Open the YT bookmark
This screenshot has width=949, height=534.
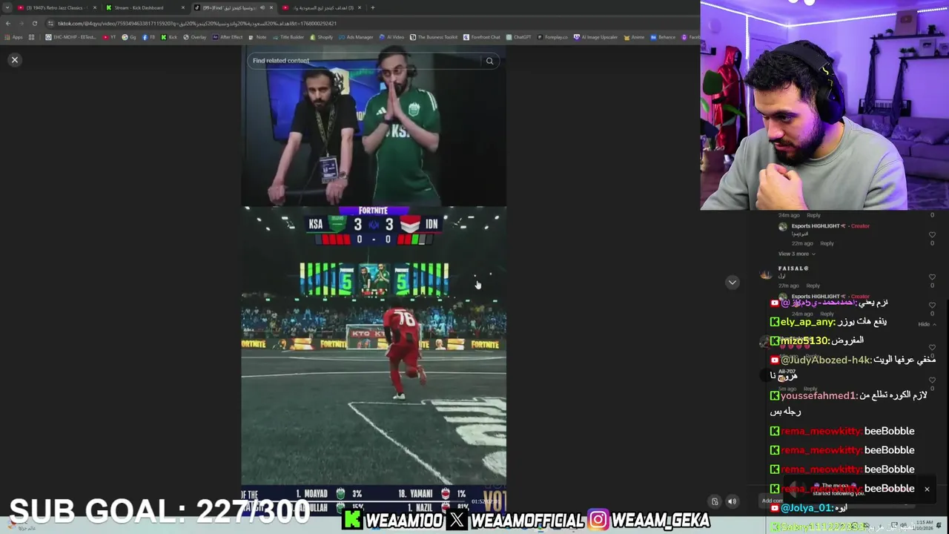(109, 37)
